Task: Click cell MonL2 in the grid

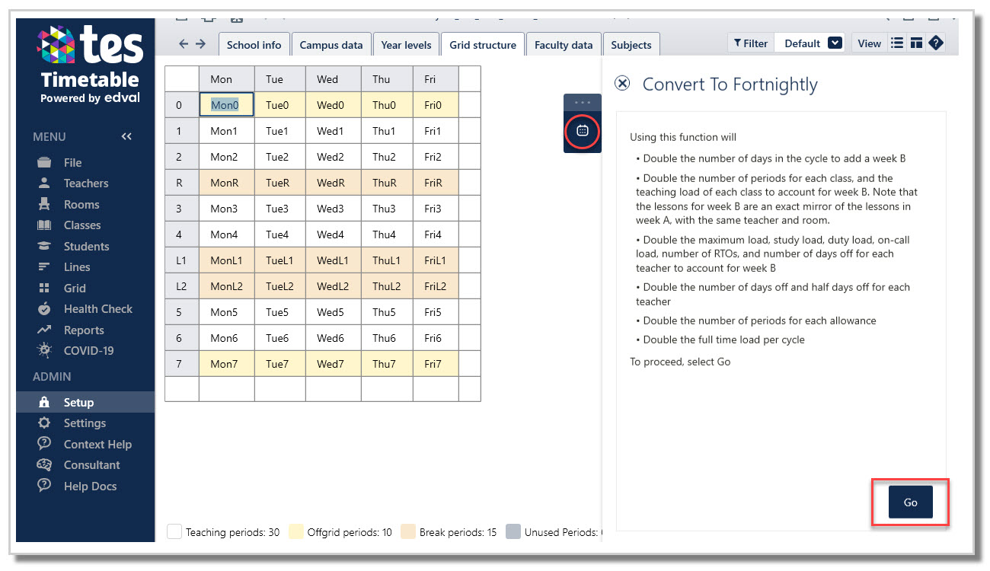Action: click(x=227, y=286)
